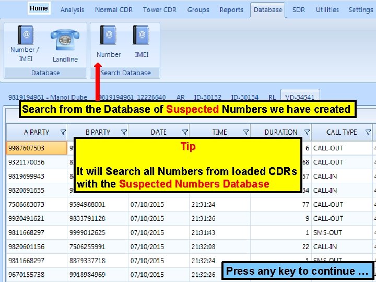Sort by the A PARTY column header
Screen dimensions: 376x282
click(x=37, y=132)
